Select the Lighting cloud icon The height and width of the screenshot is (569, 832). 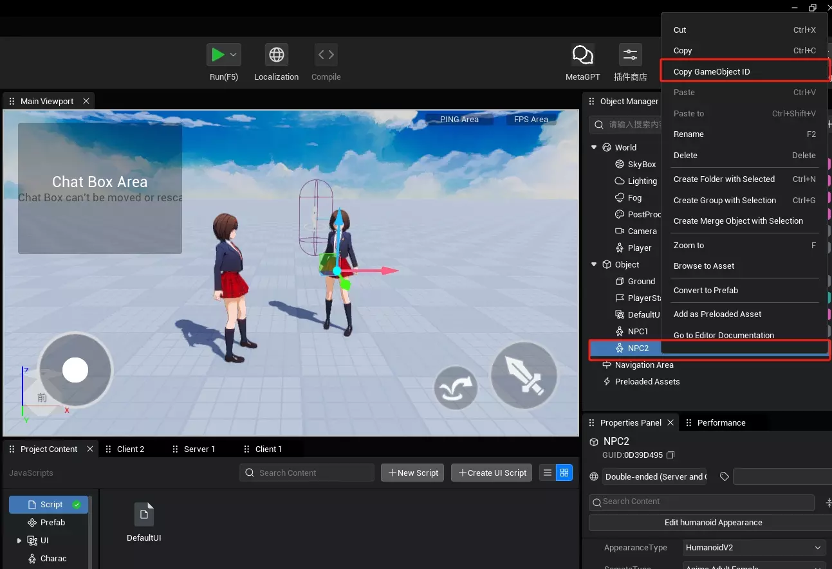[x=620, y=181]
